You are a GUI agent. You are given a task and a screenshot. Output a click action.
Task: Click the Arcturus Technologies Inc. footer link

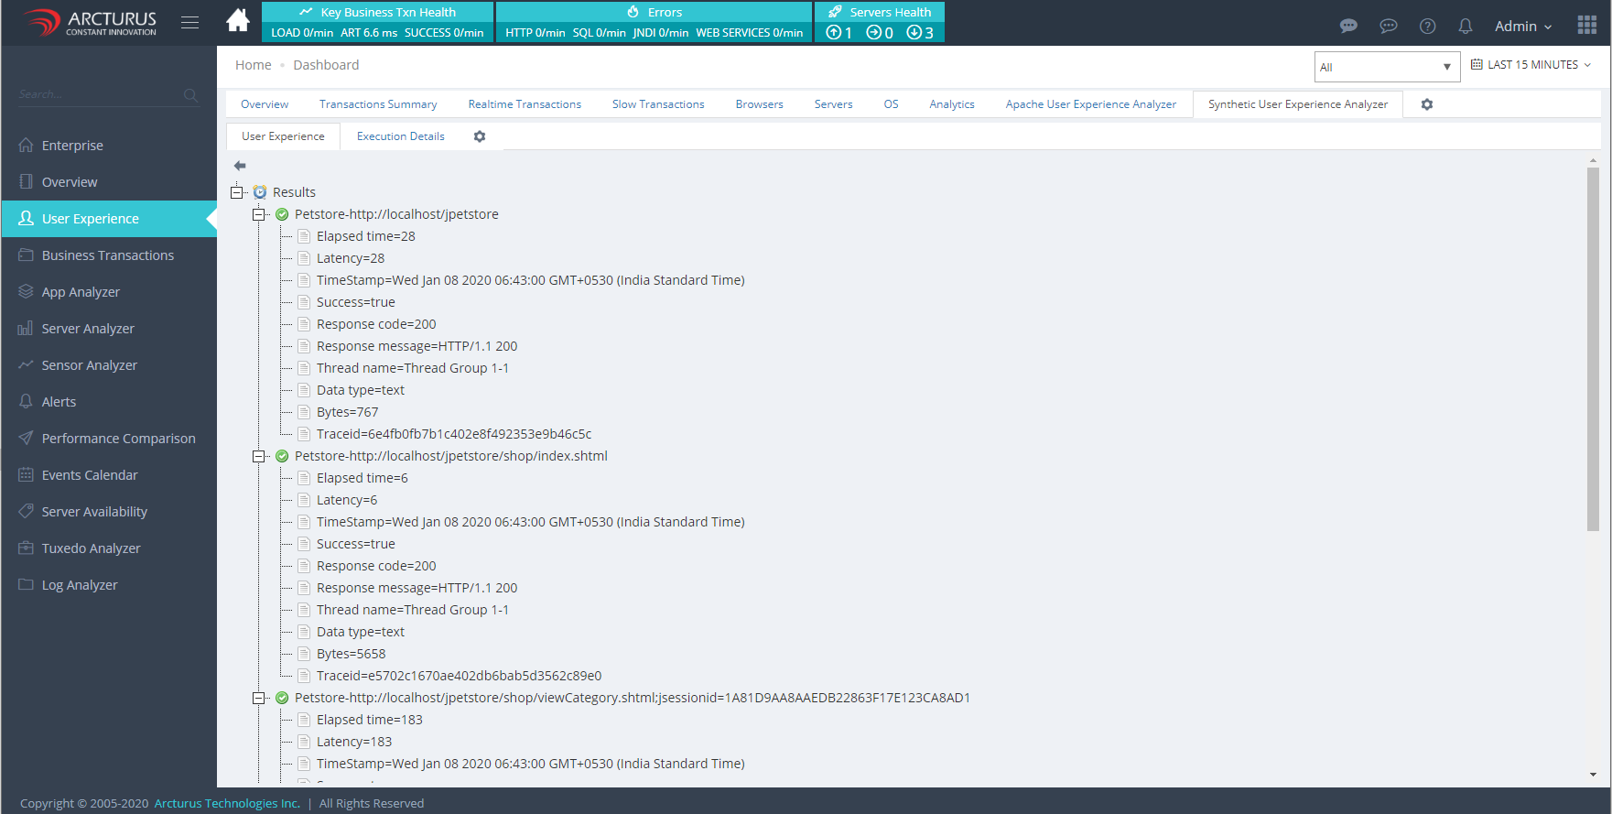[227, 803]
